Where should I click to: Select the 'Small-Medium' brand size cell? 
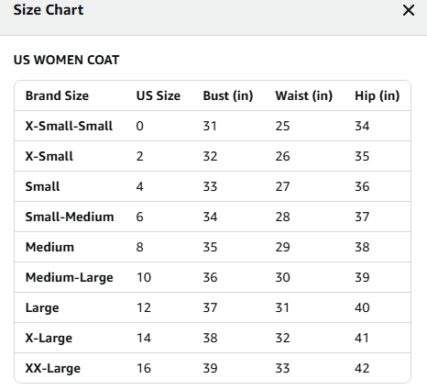click(x=70, y=217)
